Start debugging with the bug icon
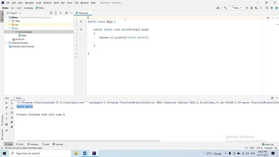 coord(252,8)
